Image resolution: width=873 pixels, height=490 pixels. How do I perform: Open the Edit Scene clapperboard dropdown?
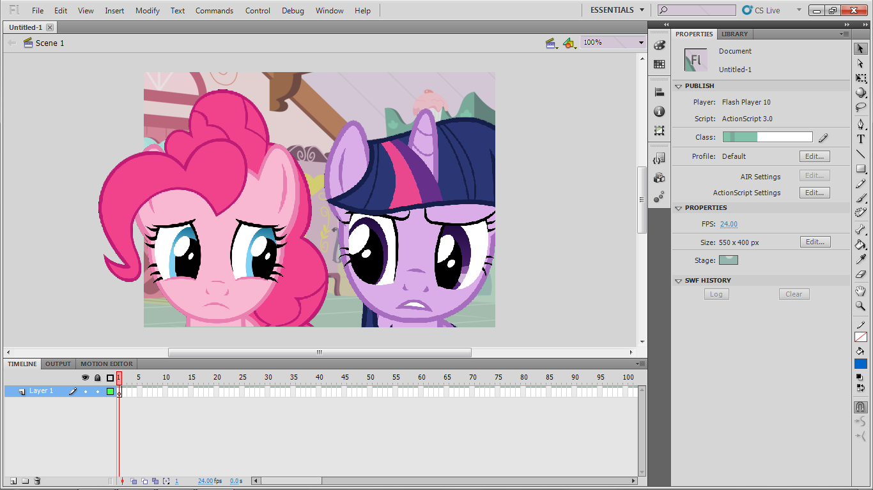(x=552, y=43)
